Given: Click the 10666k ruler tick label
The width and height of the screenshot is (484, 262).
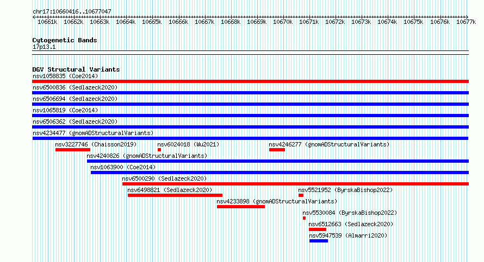Looking at the screenshot, I should (x=178, y=22).
